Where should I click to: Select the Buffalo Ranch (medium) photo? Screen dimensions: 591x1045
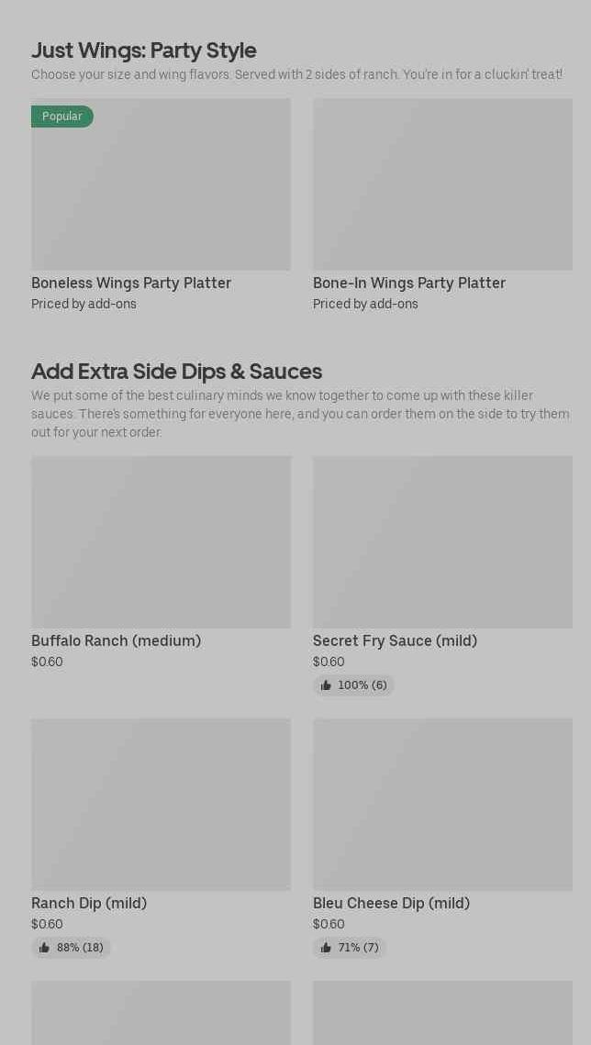[x=161, y=542]
